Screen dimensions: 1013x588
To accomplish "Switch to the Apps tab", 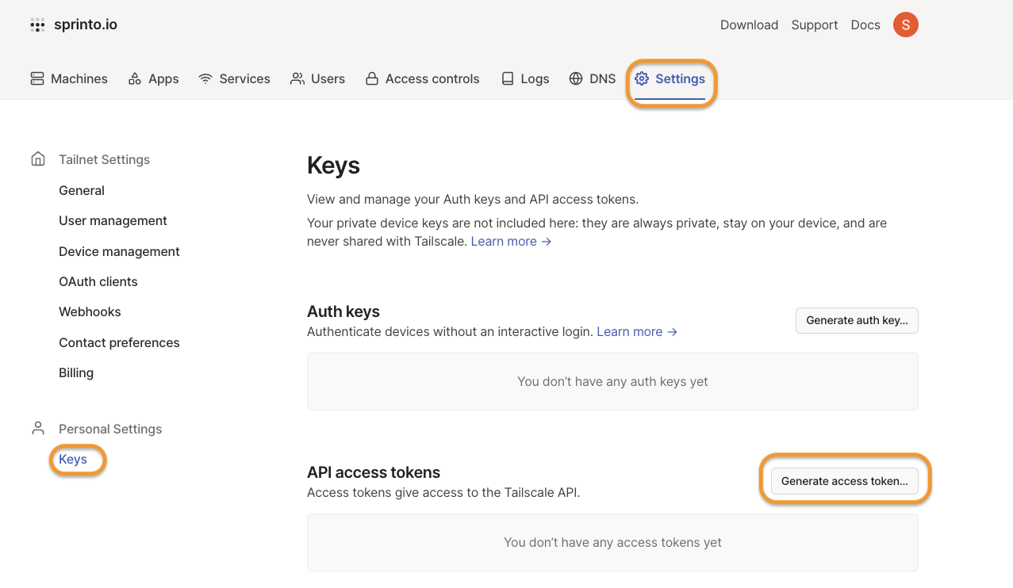I will point(153,78).
